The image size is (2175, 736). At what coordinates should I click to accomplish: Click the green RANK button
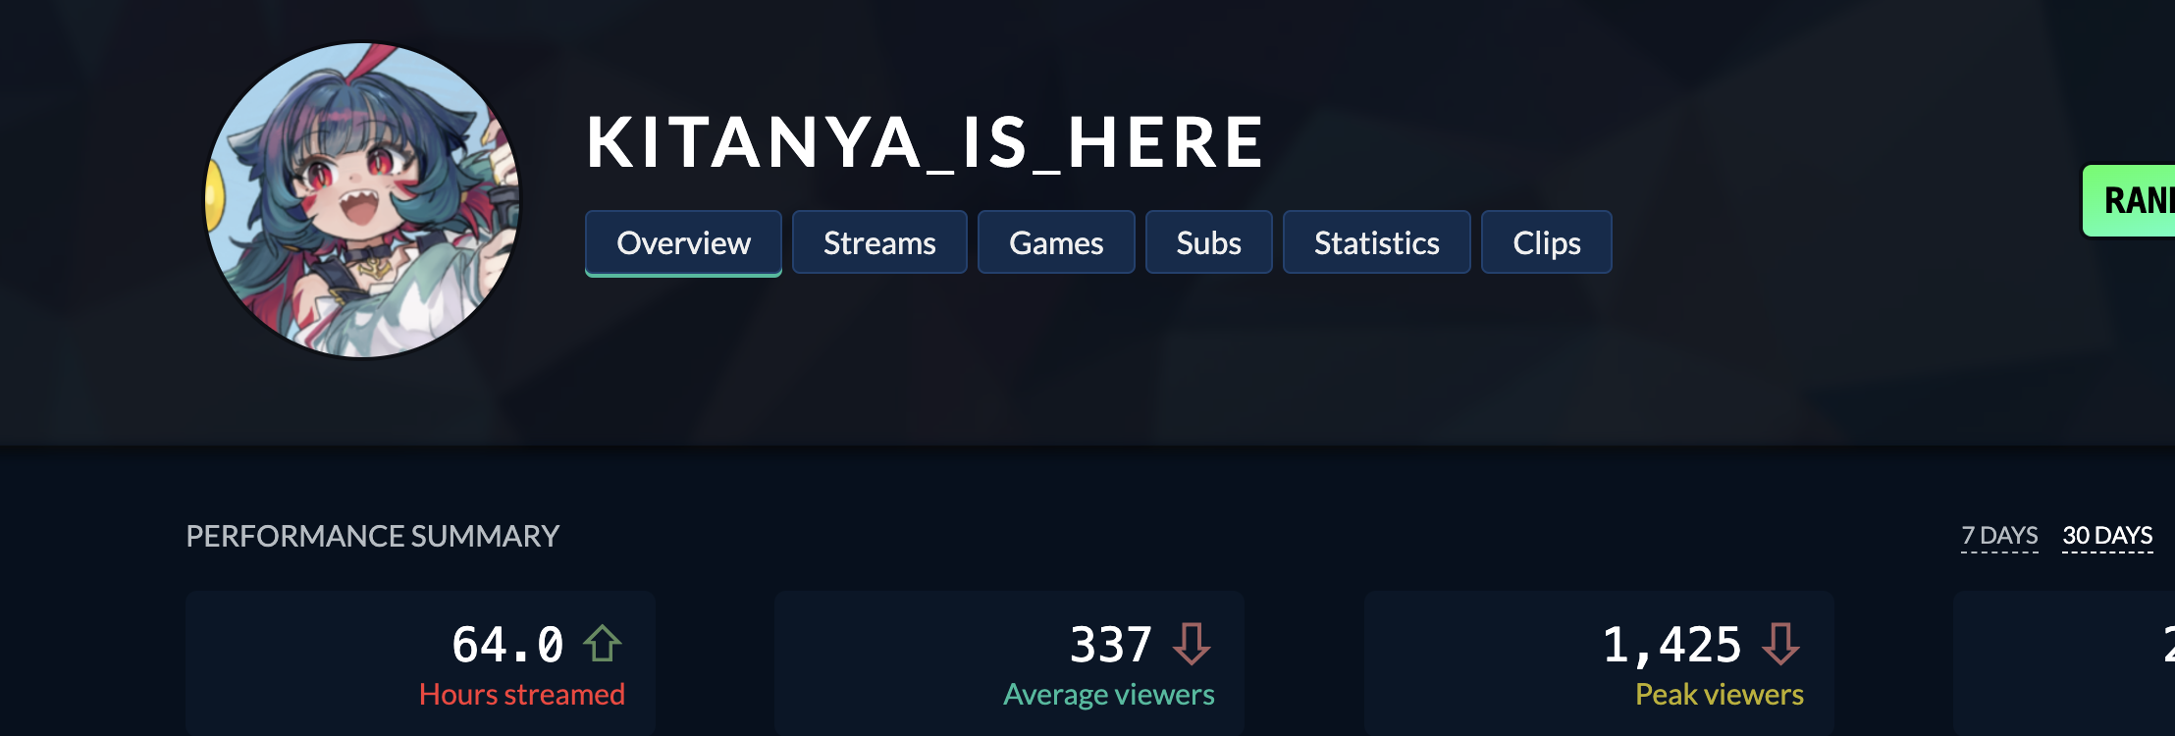point(2129,201)
